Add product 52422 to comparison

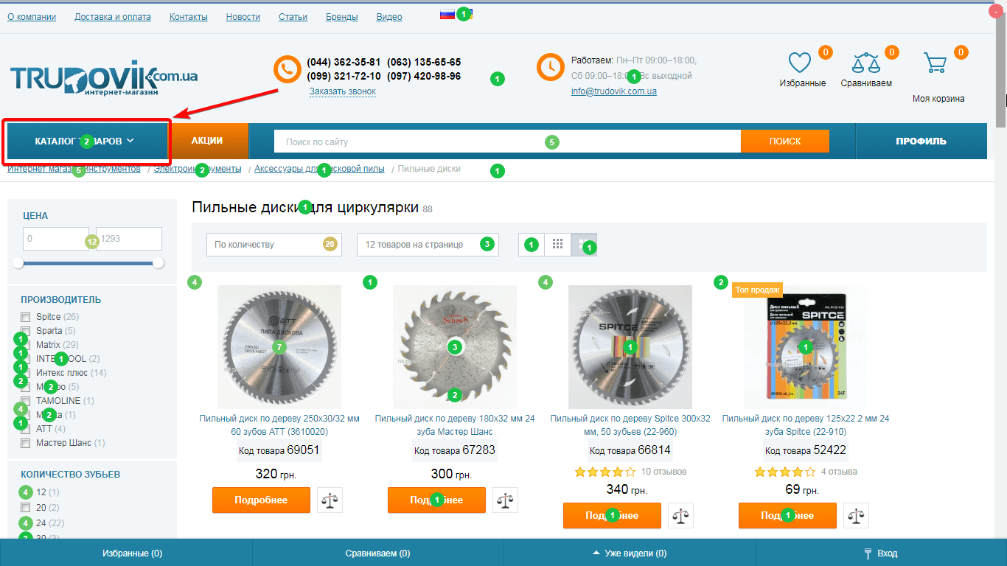856,515
